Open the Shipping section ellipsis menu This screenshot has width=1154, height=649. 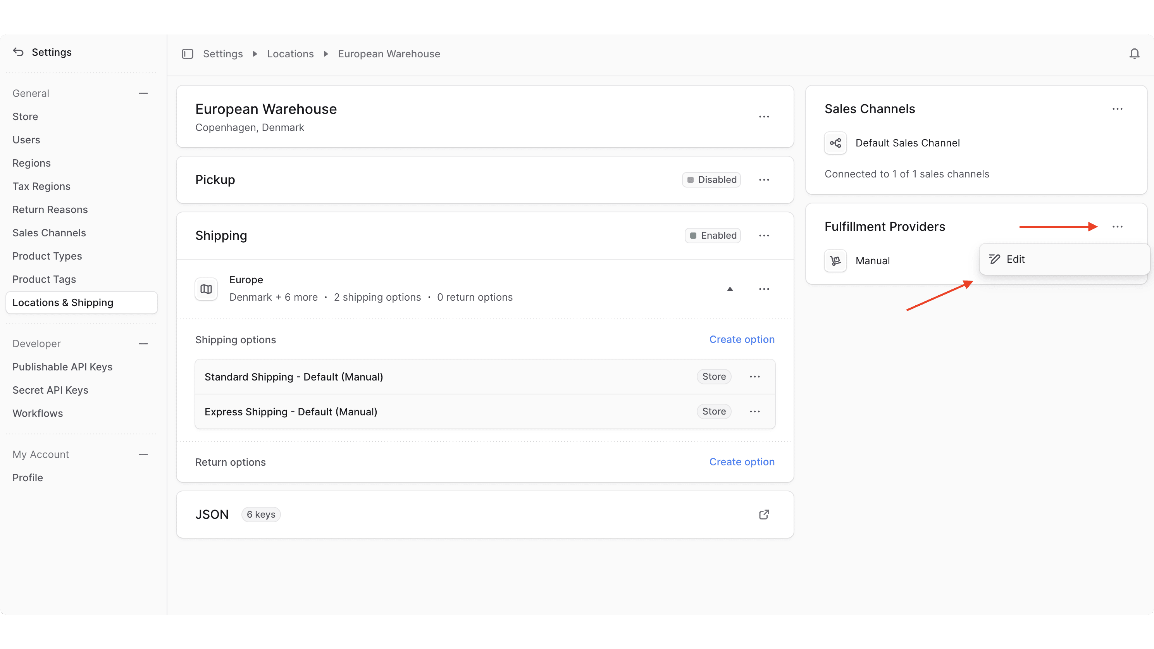[x=764, y=235]
